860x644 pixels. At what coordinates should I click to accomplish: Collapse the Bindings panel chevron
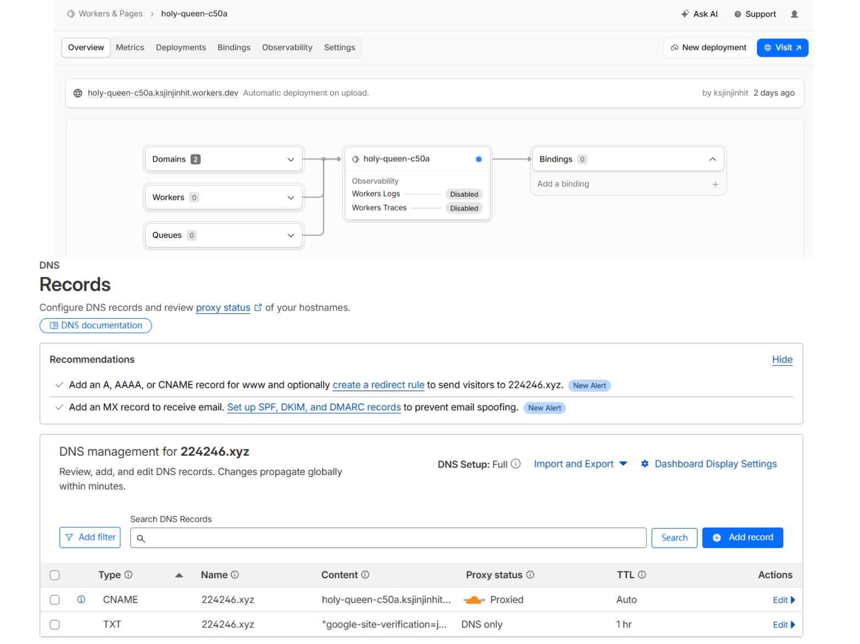point(712,159)
